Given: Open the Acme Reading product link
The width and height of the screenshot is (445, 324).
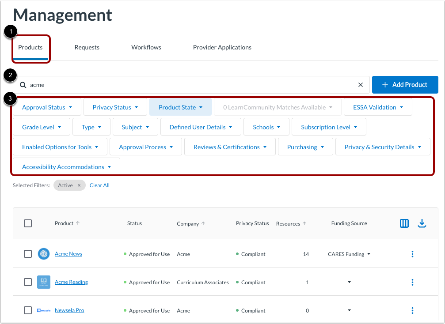Looking at the screenshot, I should click(x=71, y=282).
